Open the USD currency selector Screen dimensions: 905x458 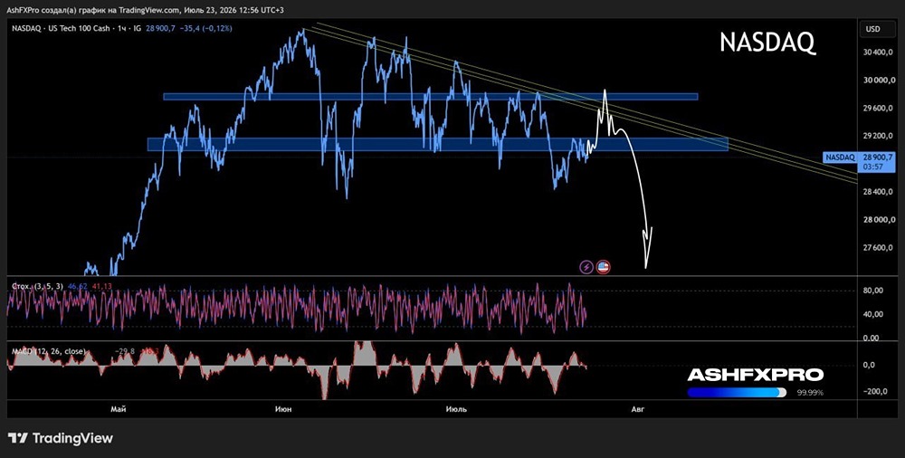(x=872, y=29)
